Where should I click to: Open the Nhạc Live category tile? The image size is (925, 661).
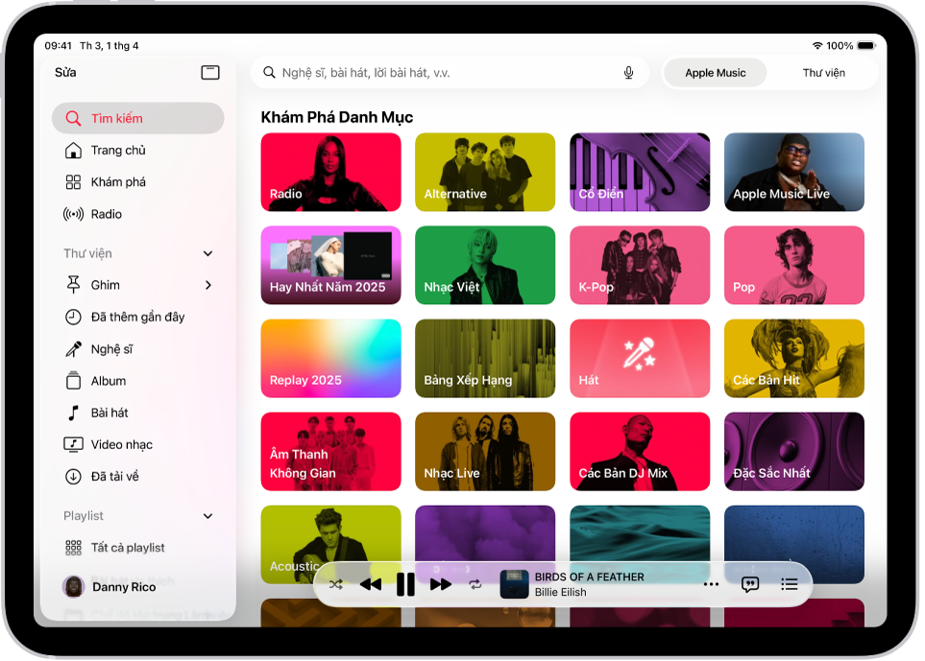pyautogui.click(x=485, y=451)
